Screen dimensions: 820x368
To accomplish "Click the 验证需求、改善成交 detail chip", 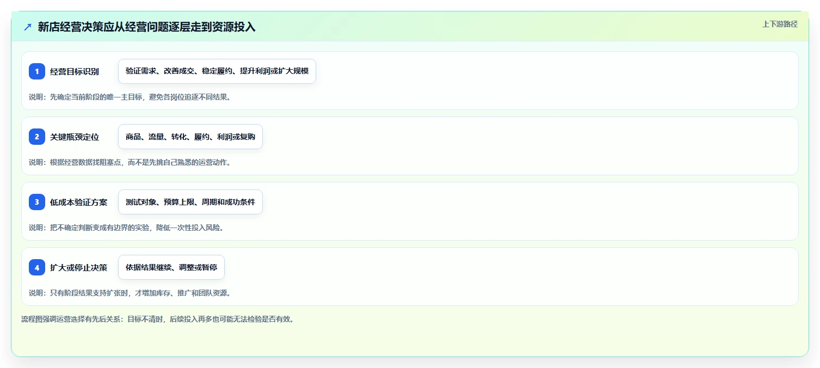I will click(x=217, y=71).
